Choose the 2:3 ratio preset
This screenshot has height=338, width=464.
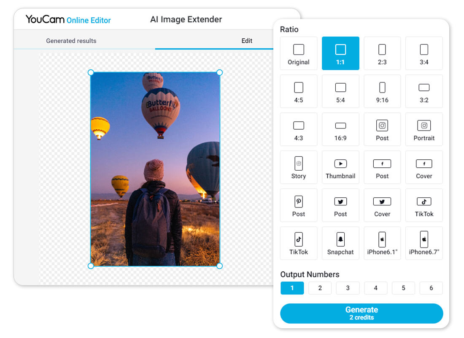click(382, 53)
